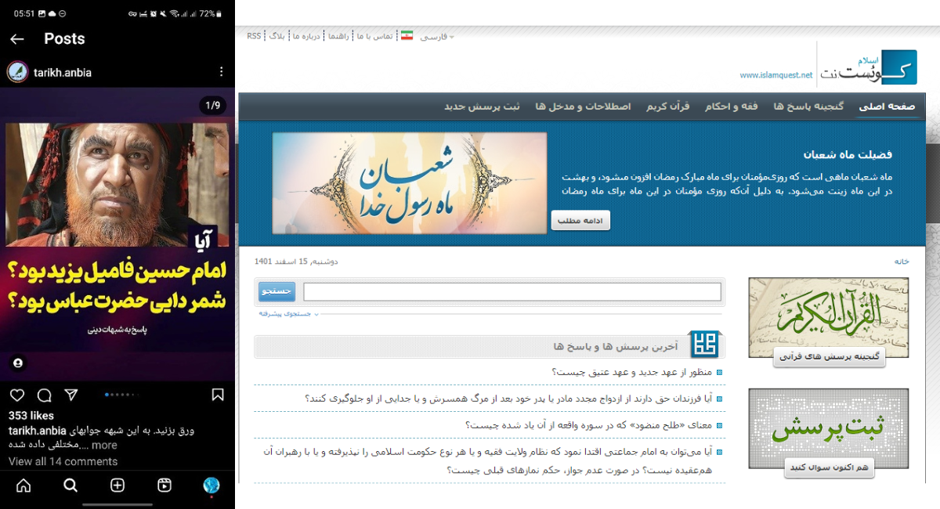Image resolution: width=940 pixels, height=509 pixels.
Task: Open the tarikh.anbia profile avatar
Action: coord(17,72)
